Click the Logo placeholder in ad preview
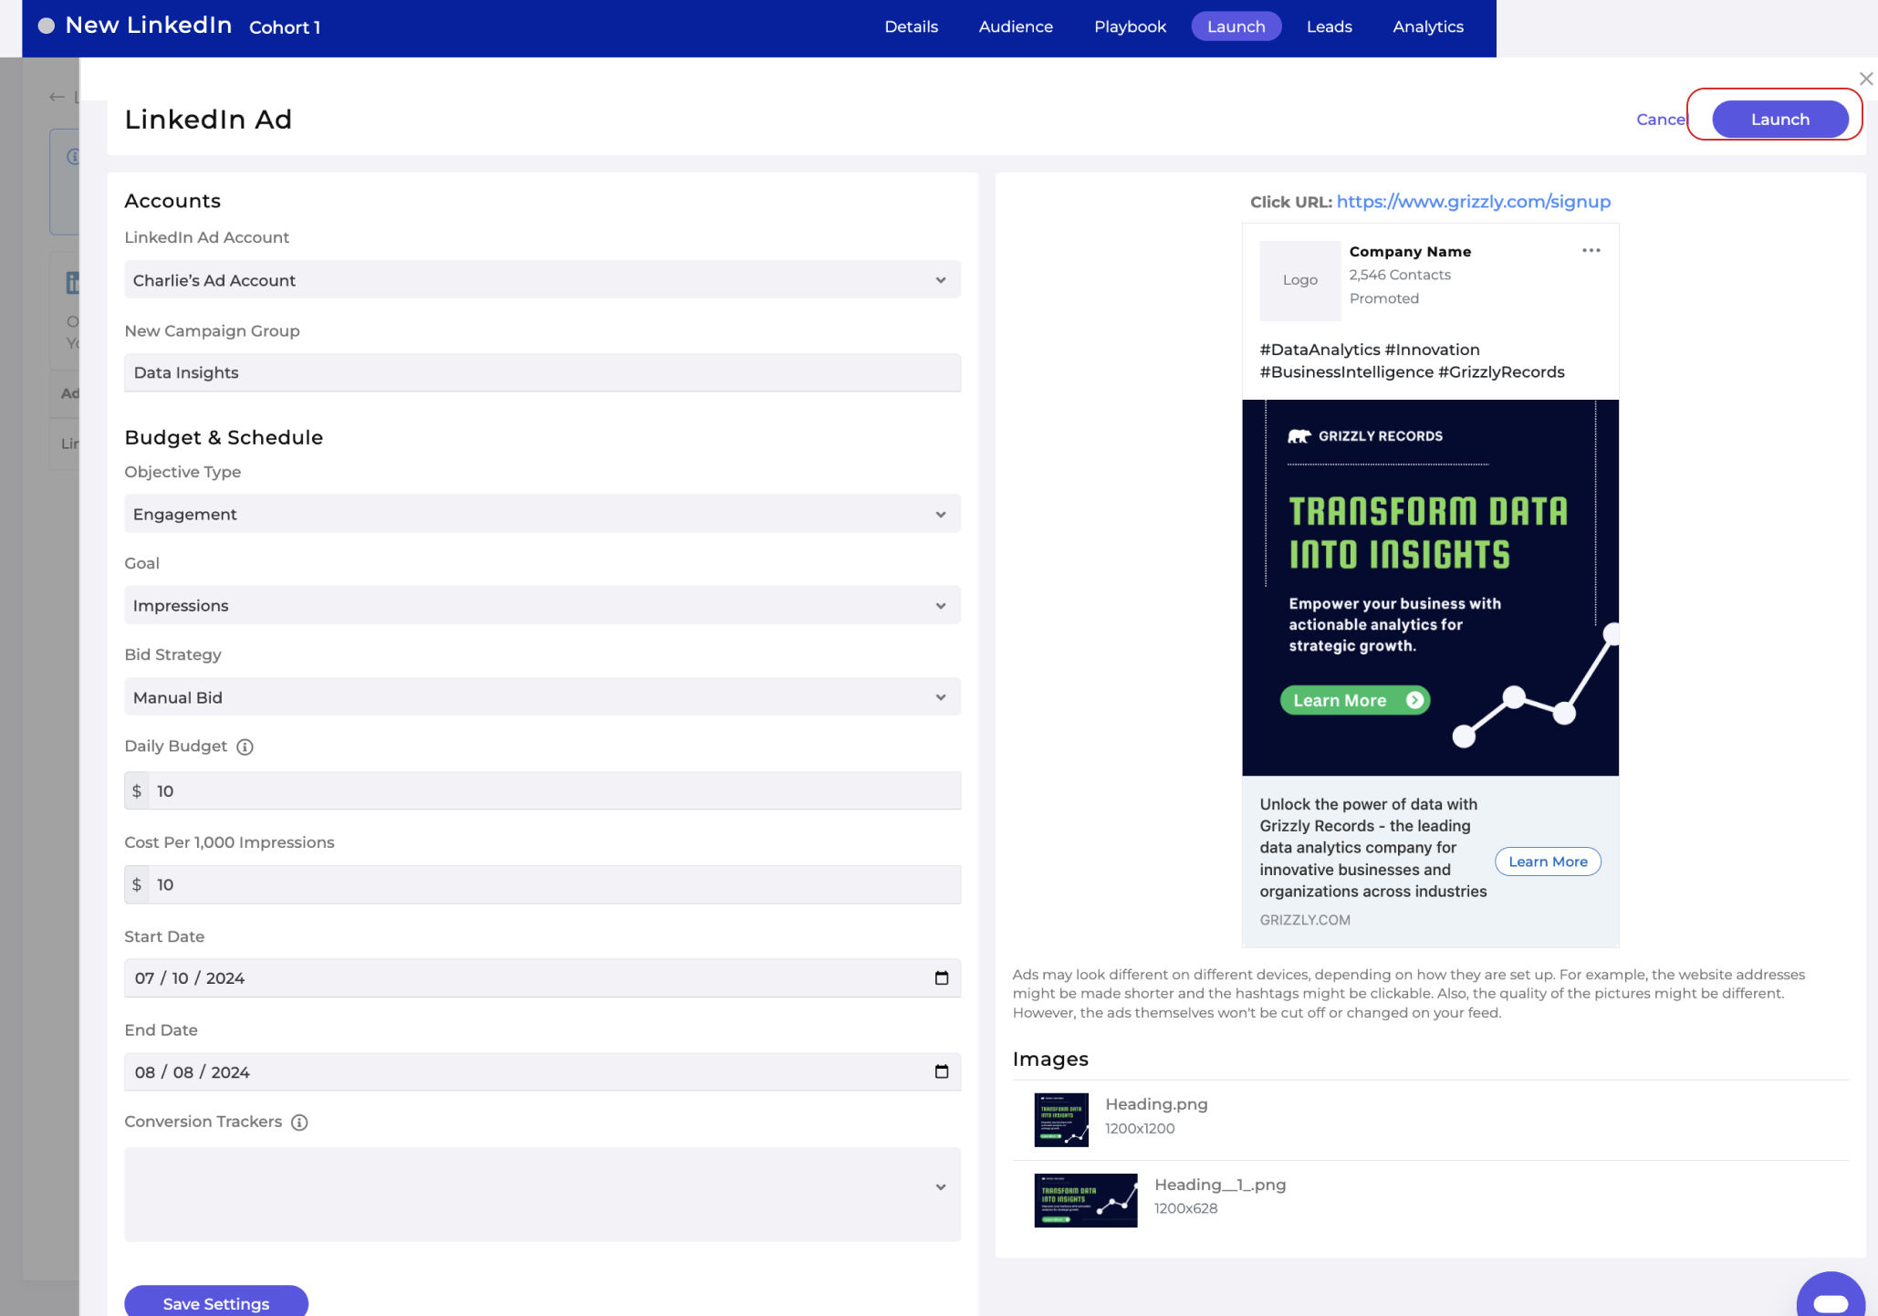The height and width of the screenshot is (1316, 1878). click(1300, 280)
